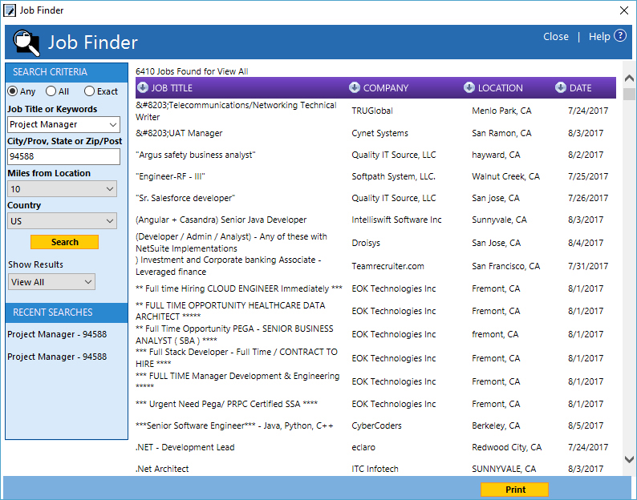The image size is (637, 500).
Task: Click the Print button
Action: tap(515, 490)
